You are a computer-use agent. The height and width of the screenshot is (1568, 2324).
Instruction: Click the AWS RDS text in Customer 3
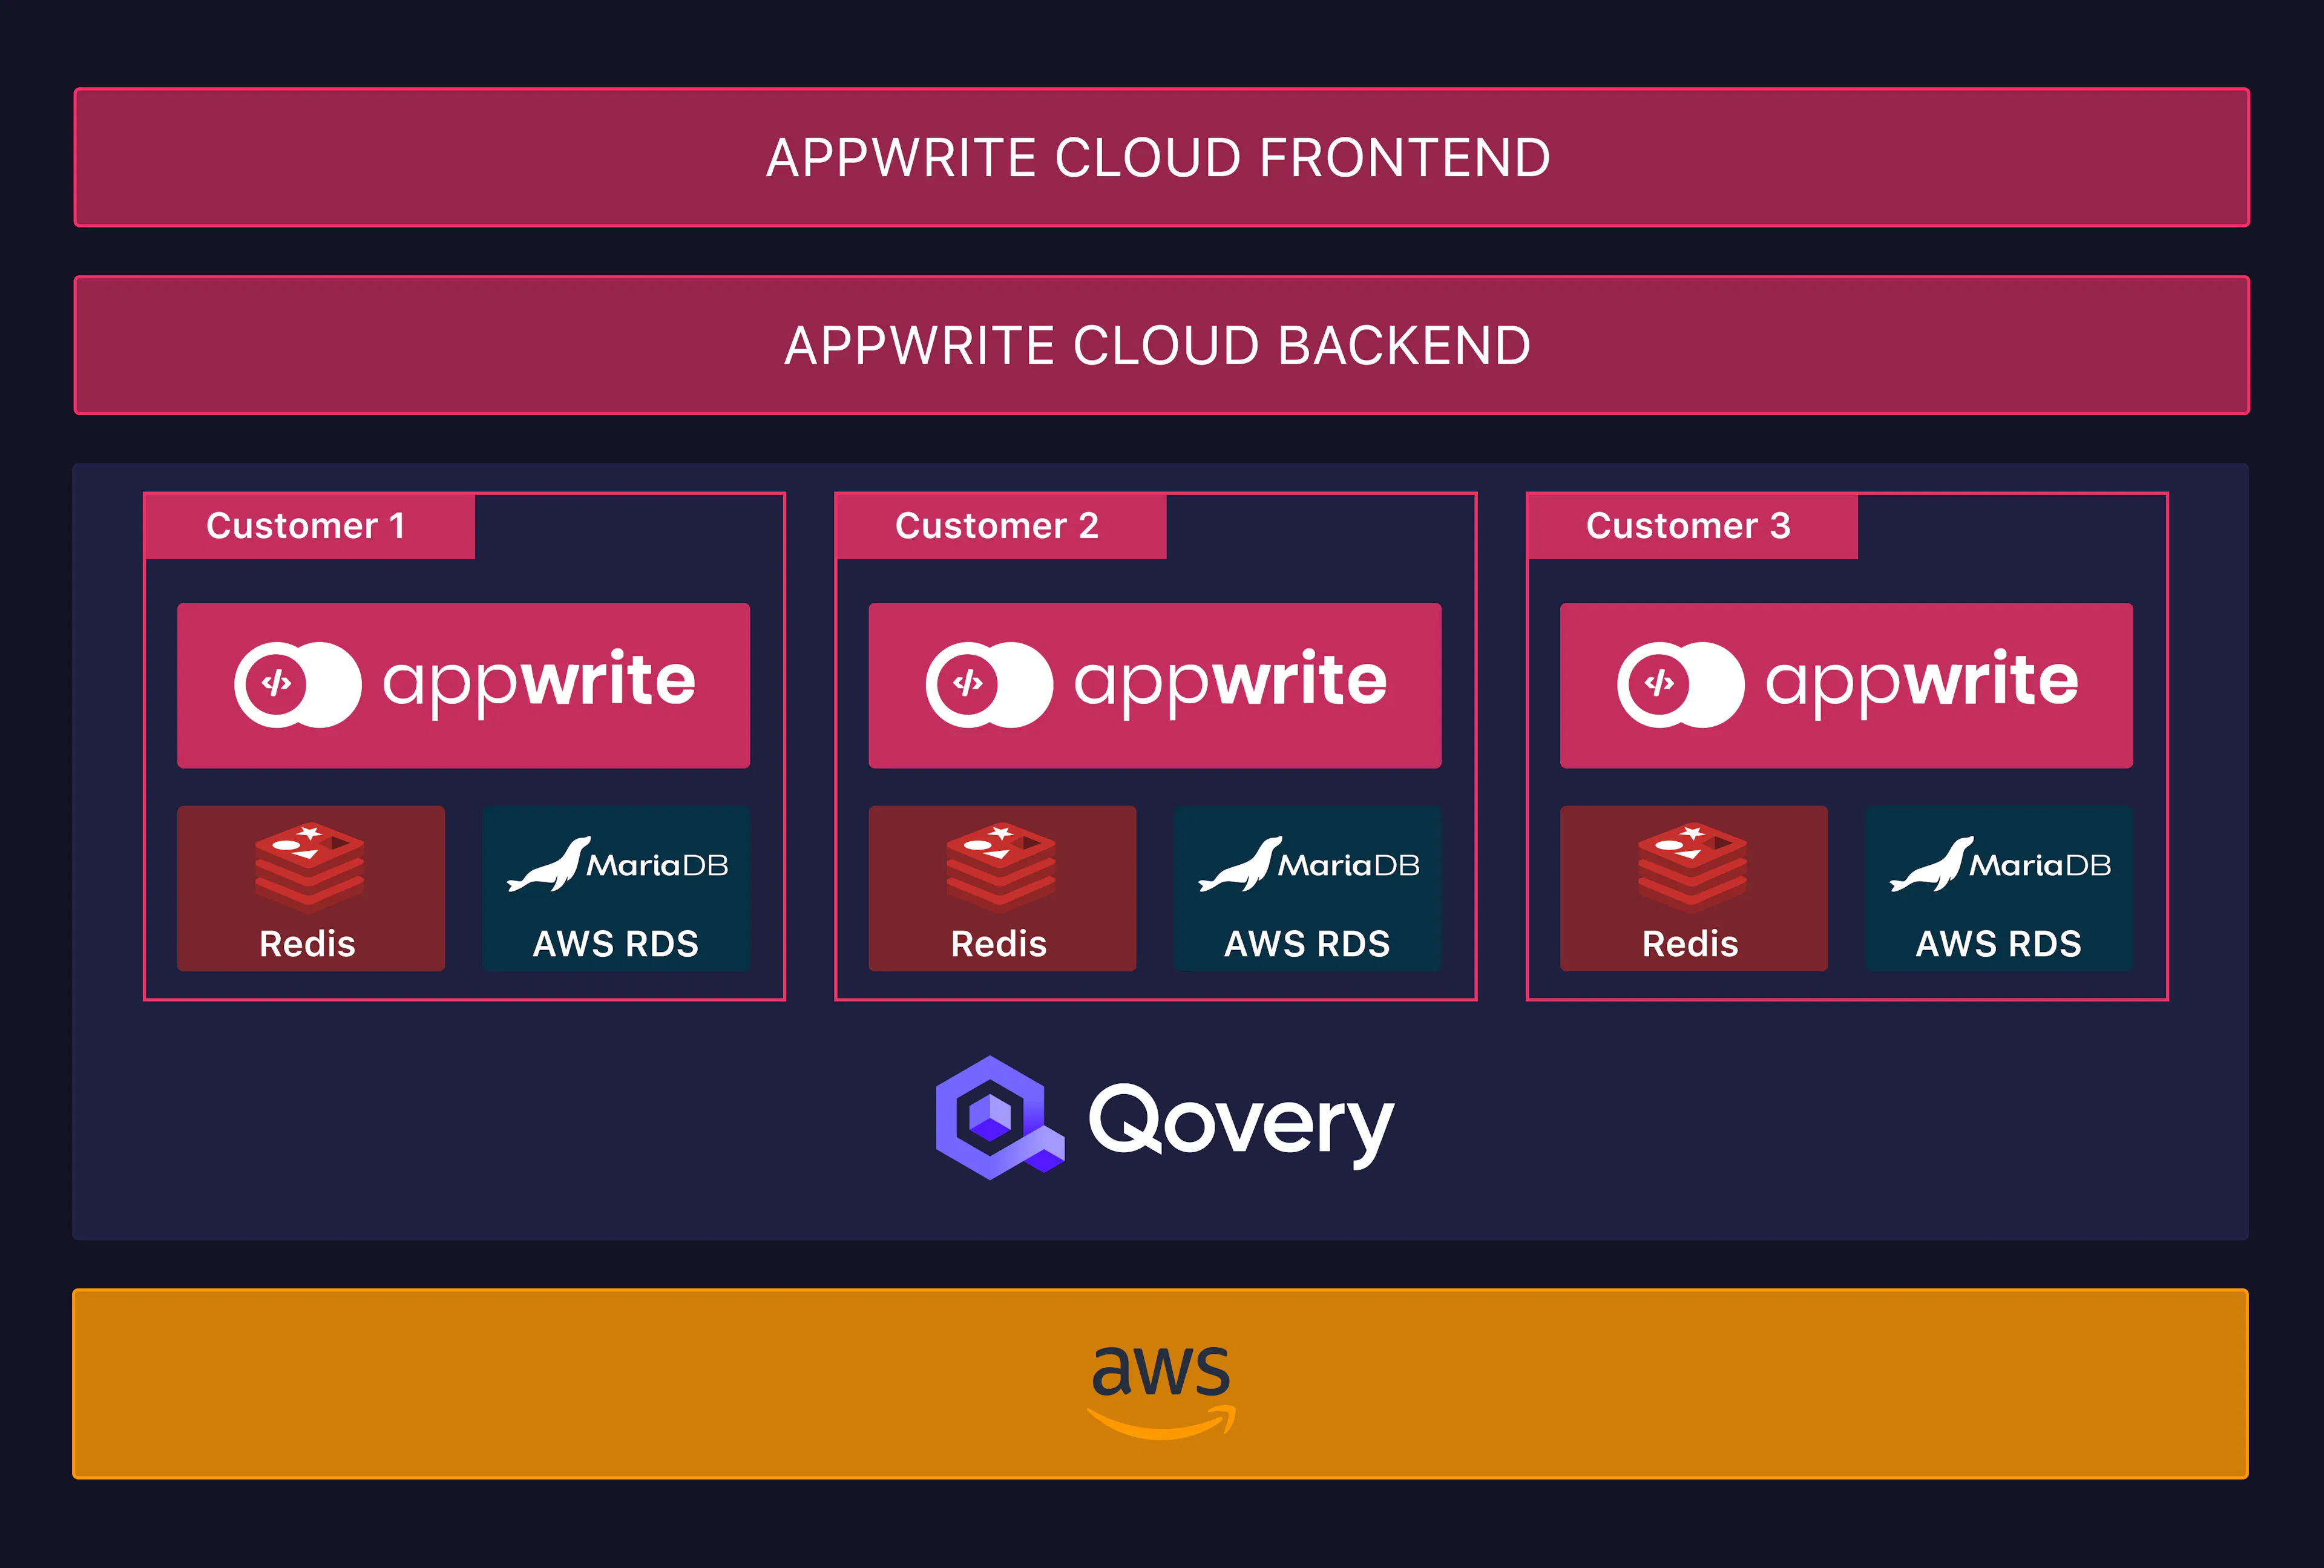(x=1998, y=944)
